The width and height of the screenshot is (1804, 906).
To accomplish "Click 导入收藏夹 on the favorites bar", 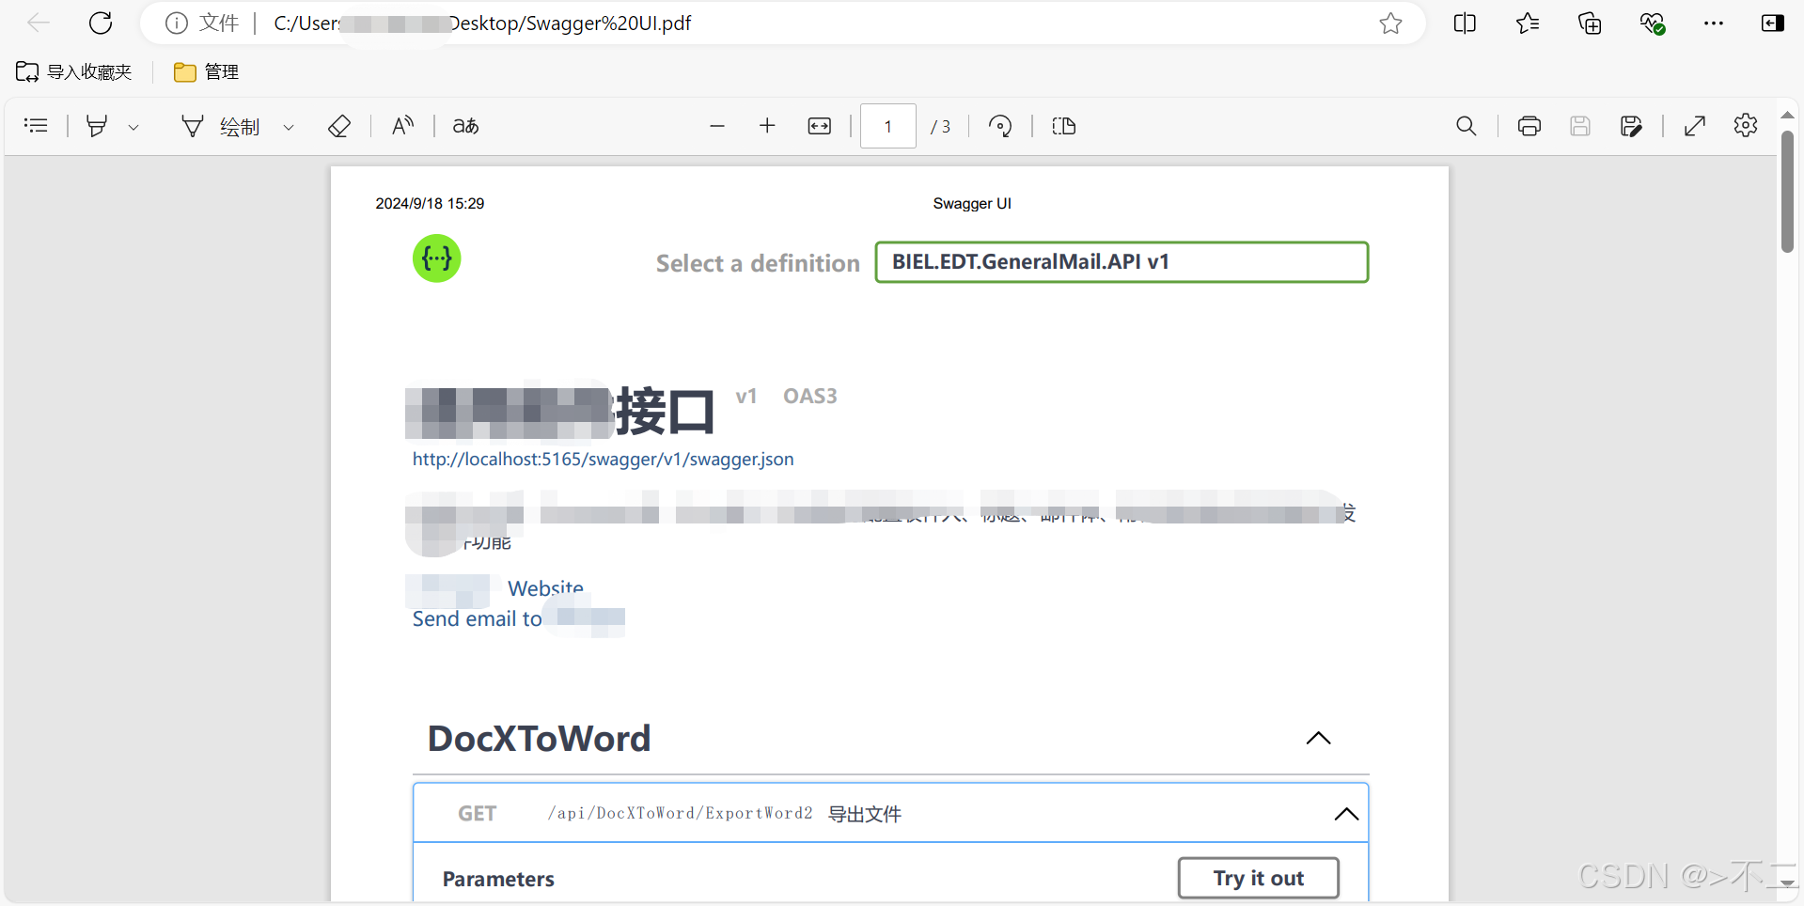I will point(73,71).
